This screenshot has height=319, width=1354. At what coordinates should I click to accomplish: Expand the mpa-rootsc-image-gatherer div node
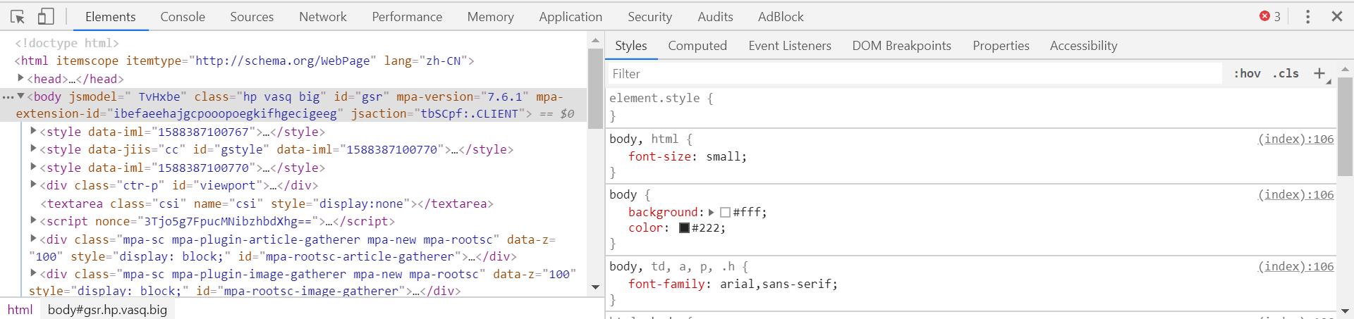(34, 273)
